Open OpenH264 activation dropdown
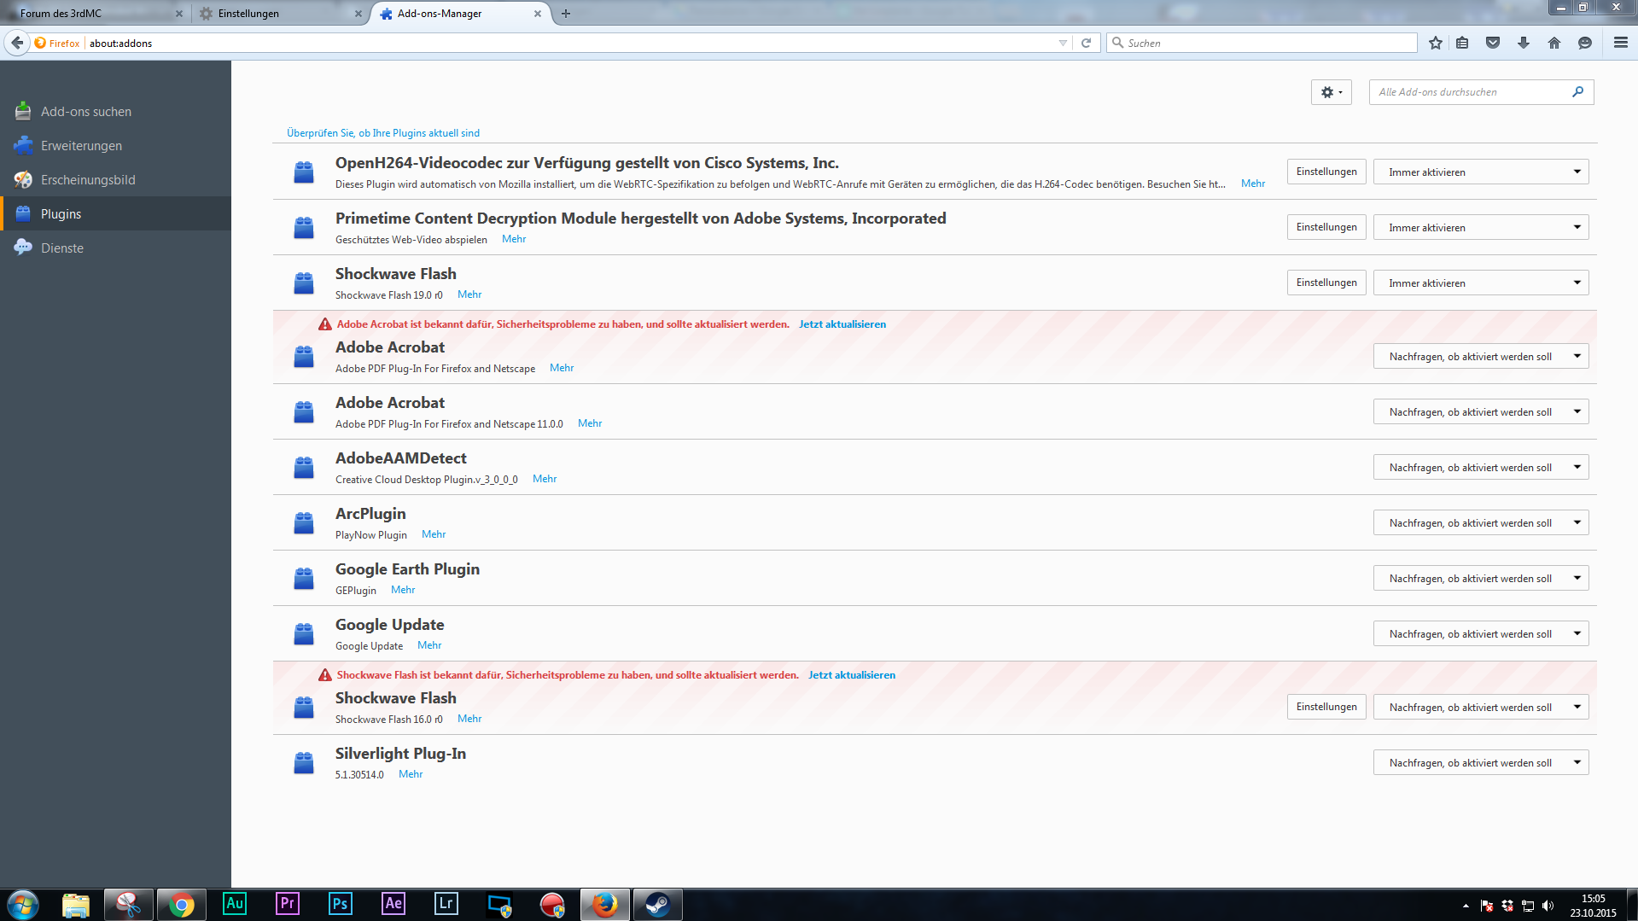 click(x=1481, y=172)
